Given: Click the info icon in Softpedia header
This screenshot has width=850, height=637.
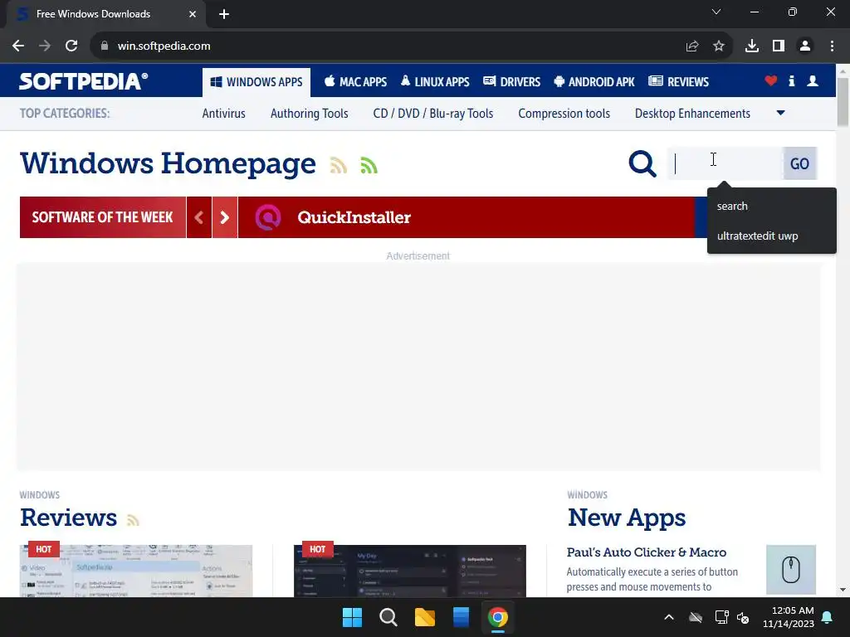Looking at the screenshot, I should (791, 81).
